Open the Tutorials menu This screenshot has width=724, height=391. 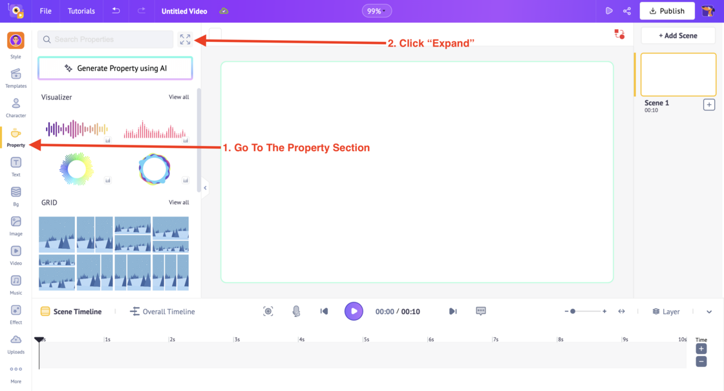click(81, 11)
